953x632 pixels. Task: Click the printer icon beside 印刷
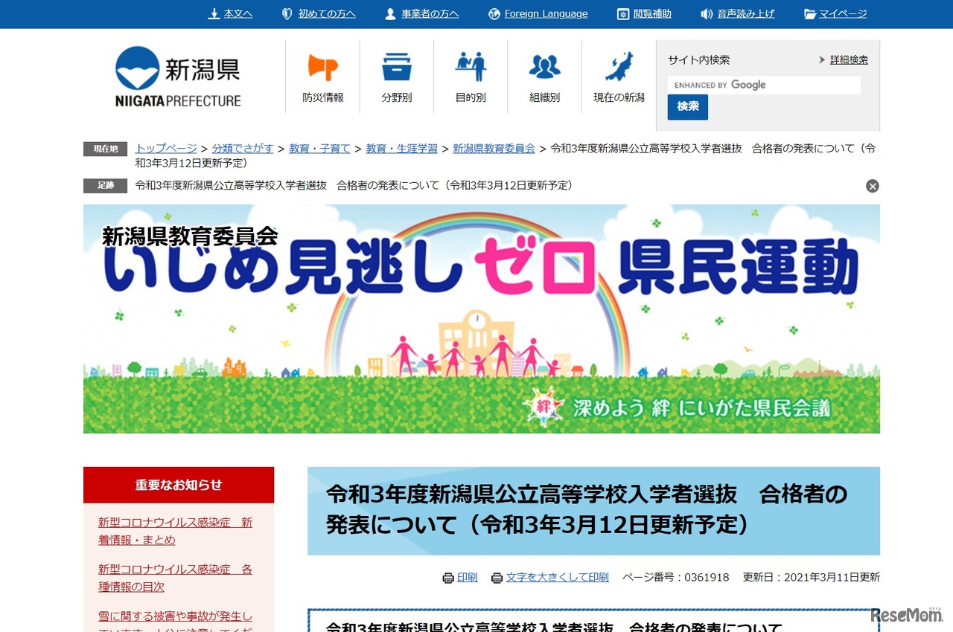pyautogui.click(x=448, y=578)
